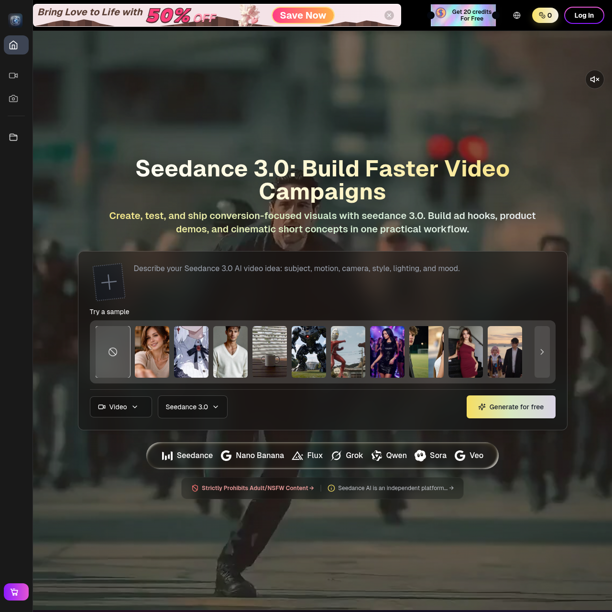Click the plus upload image box
The width and height of the screenshot is (612, 612).
(109, 282)
